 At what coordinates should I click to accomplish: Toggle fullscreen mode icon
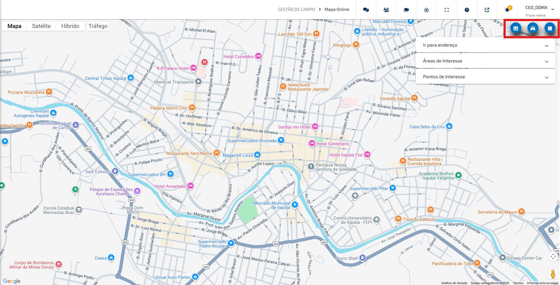click(447, 10)
